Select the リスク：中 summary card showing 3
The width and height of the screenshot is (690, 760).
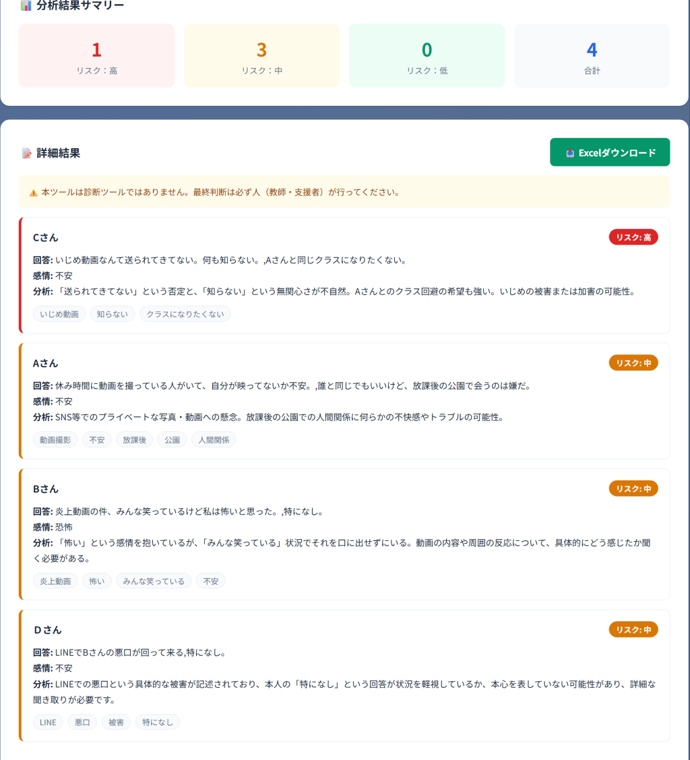click(262, 55)
